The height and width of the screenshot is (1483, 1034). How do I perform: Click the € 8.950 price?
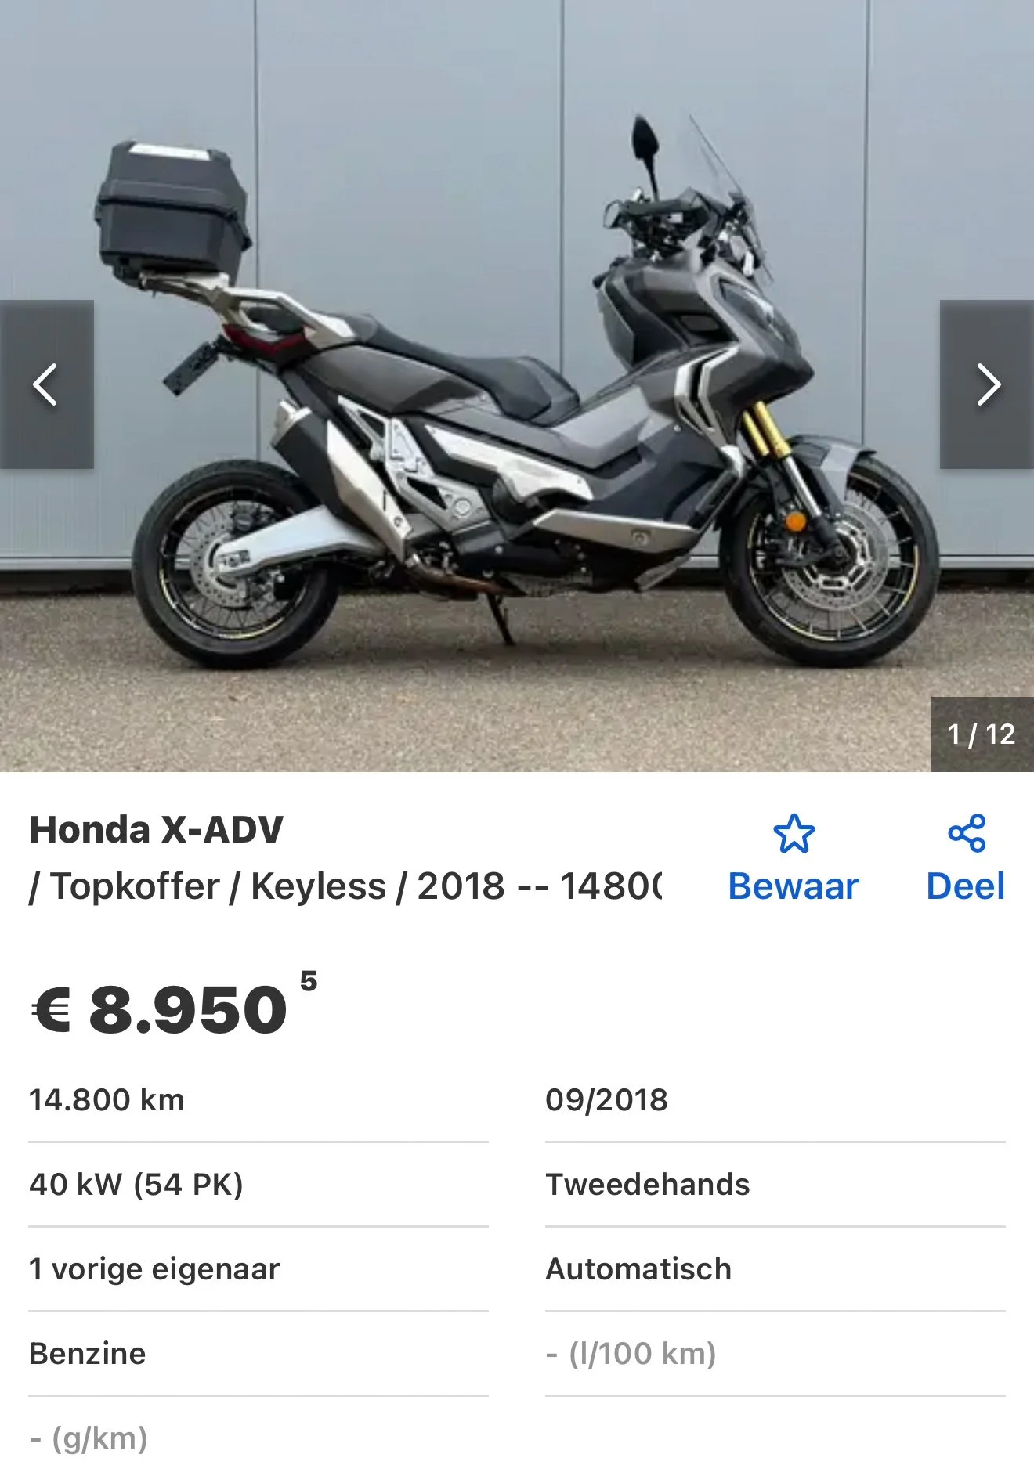[160, 1009]
